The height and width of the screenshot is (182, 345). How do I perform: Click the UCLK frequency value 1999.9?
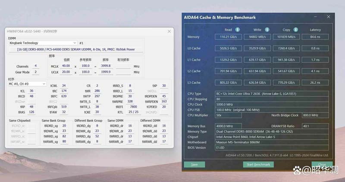(x=106, y=72)
